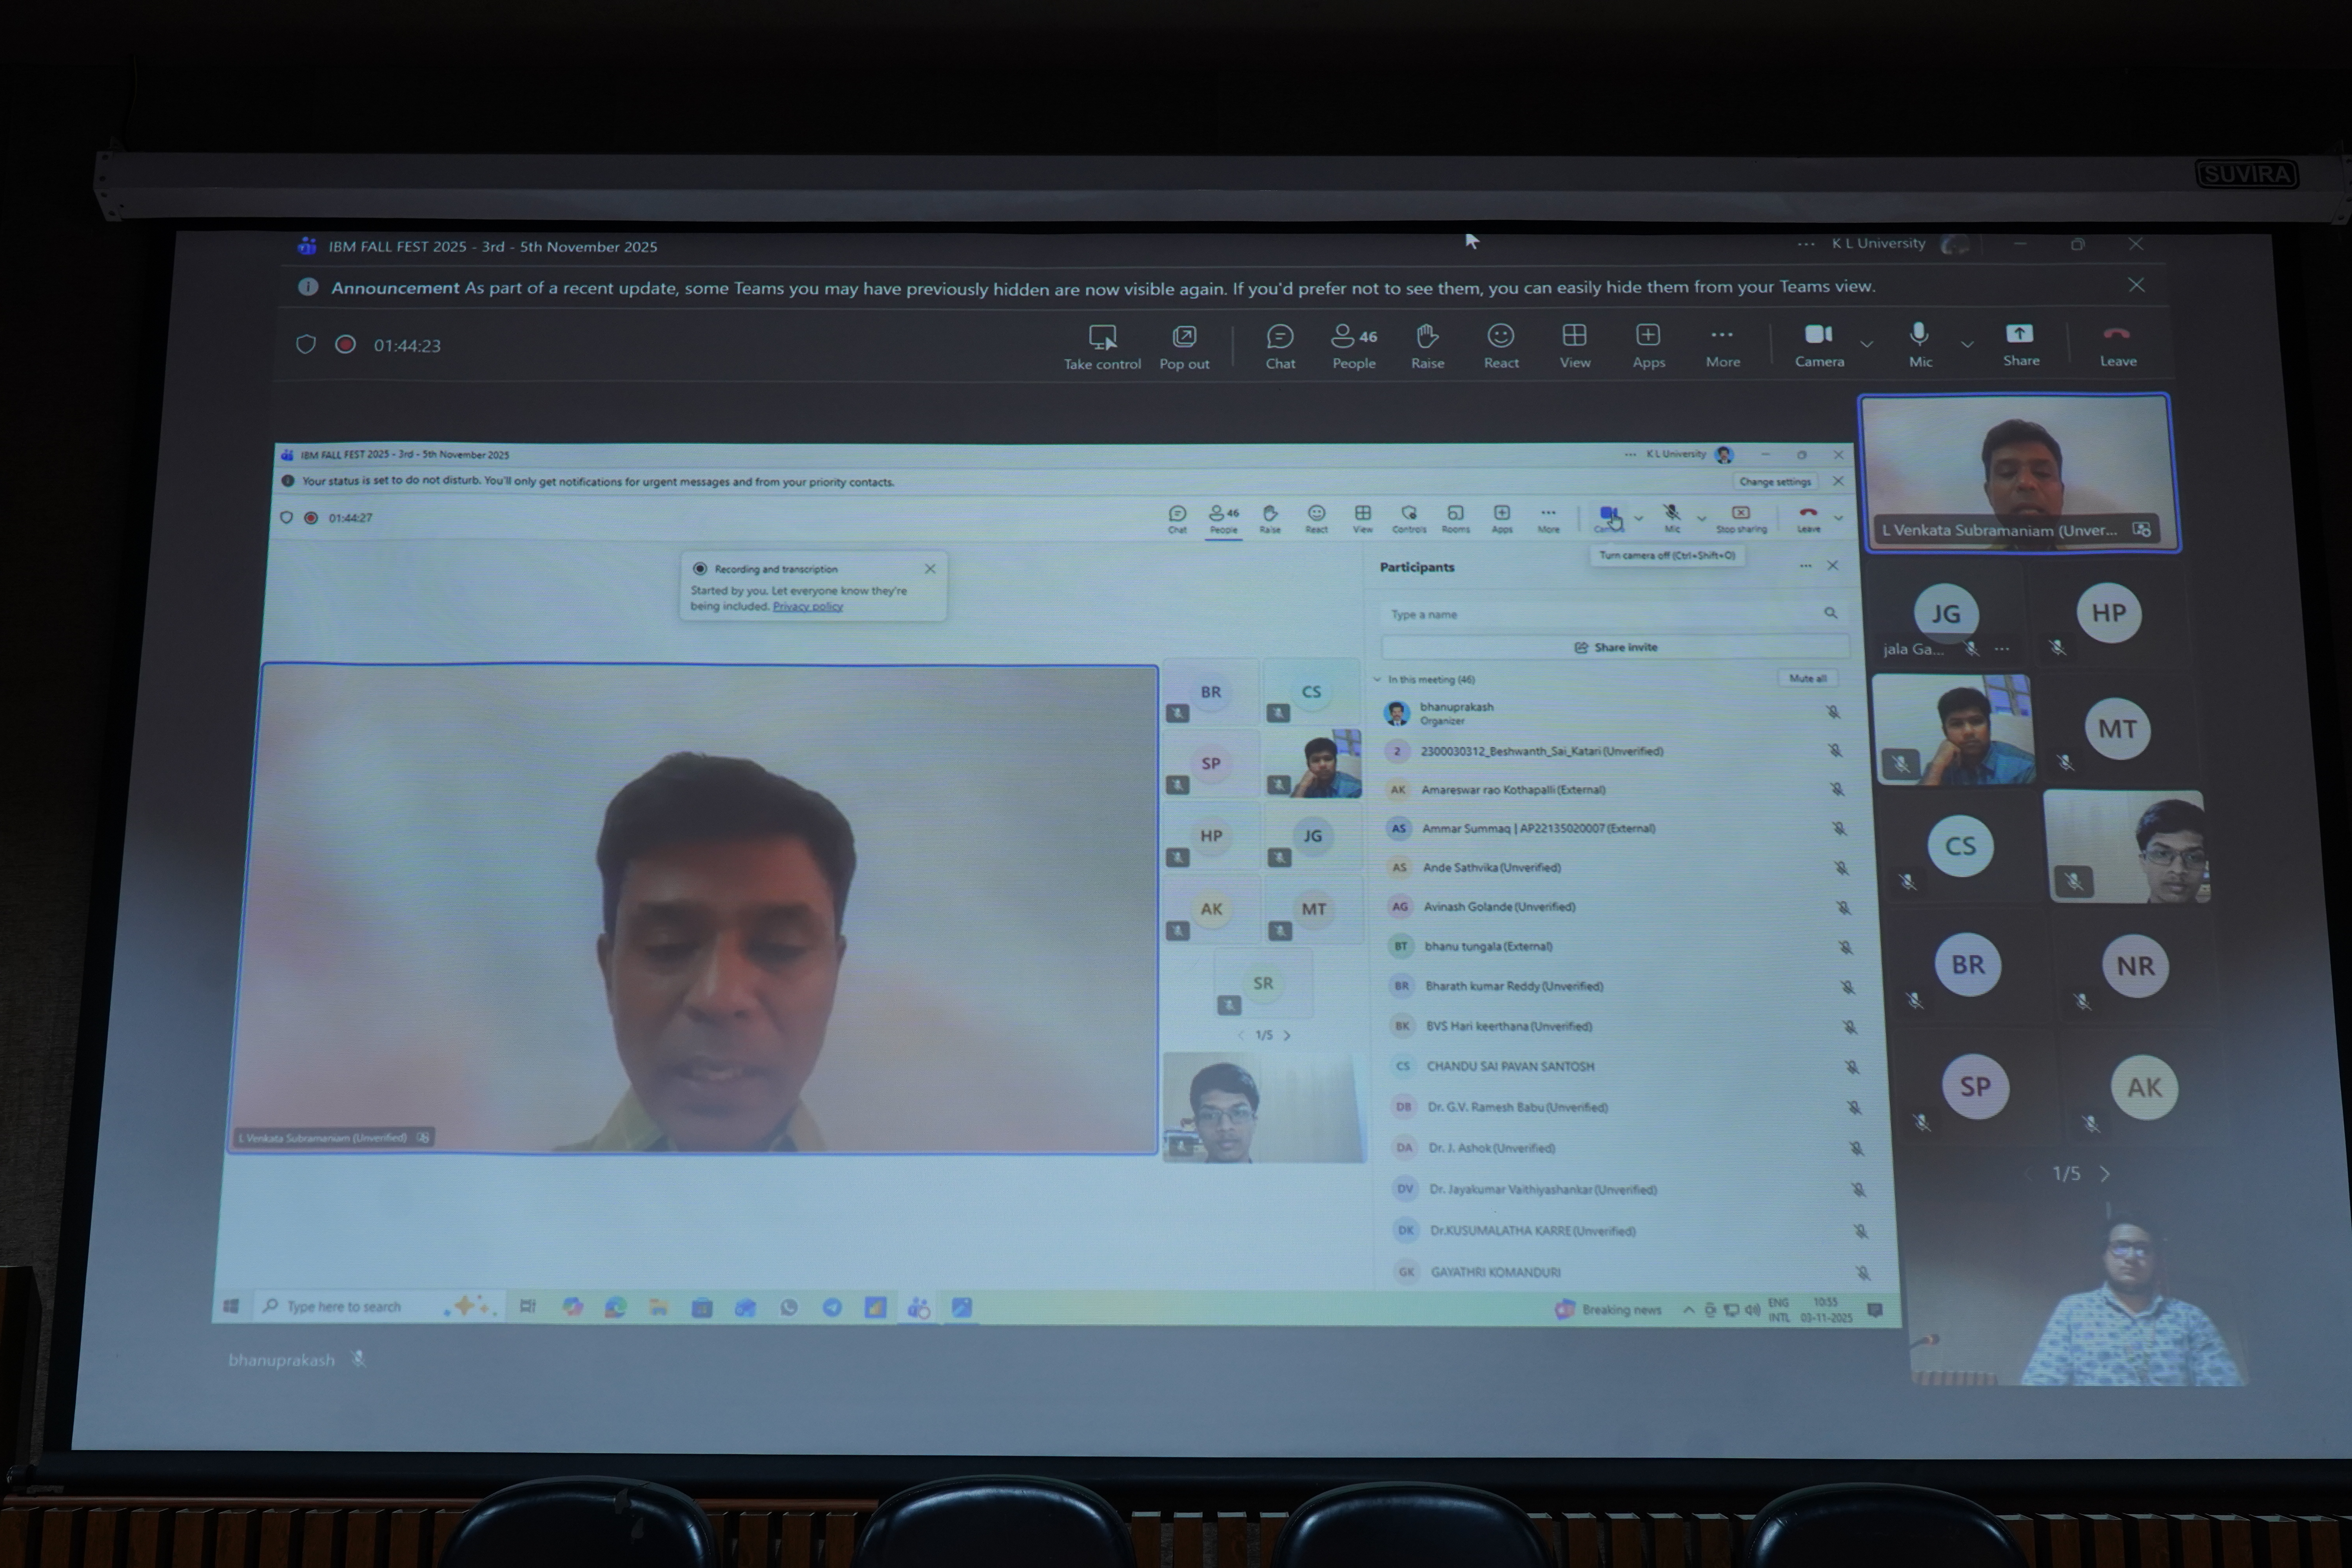Viewport: 2352px width, 1568px height.
Task: Toggle the mic icon for Bharath kumar Reddy
Action: point(1848,987)
